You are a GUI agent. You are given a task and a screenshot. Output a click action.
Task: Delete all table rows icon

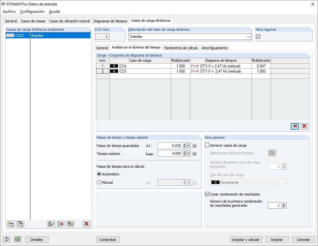pyautogui.click(x=304, y=126)
